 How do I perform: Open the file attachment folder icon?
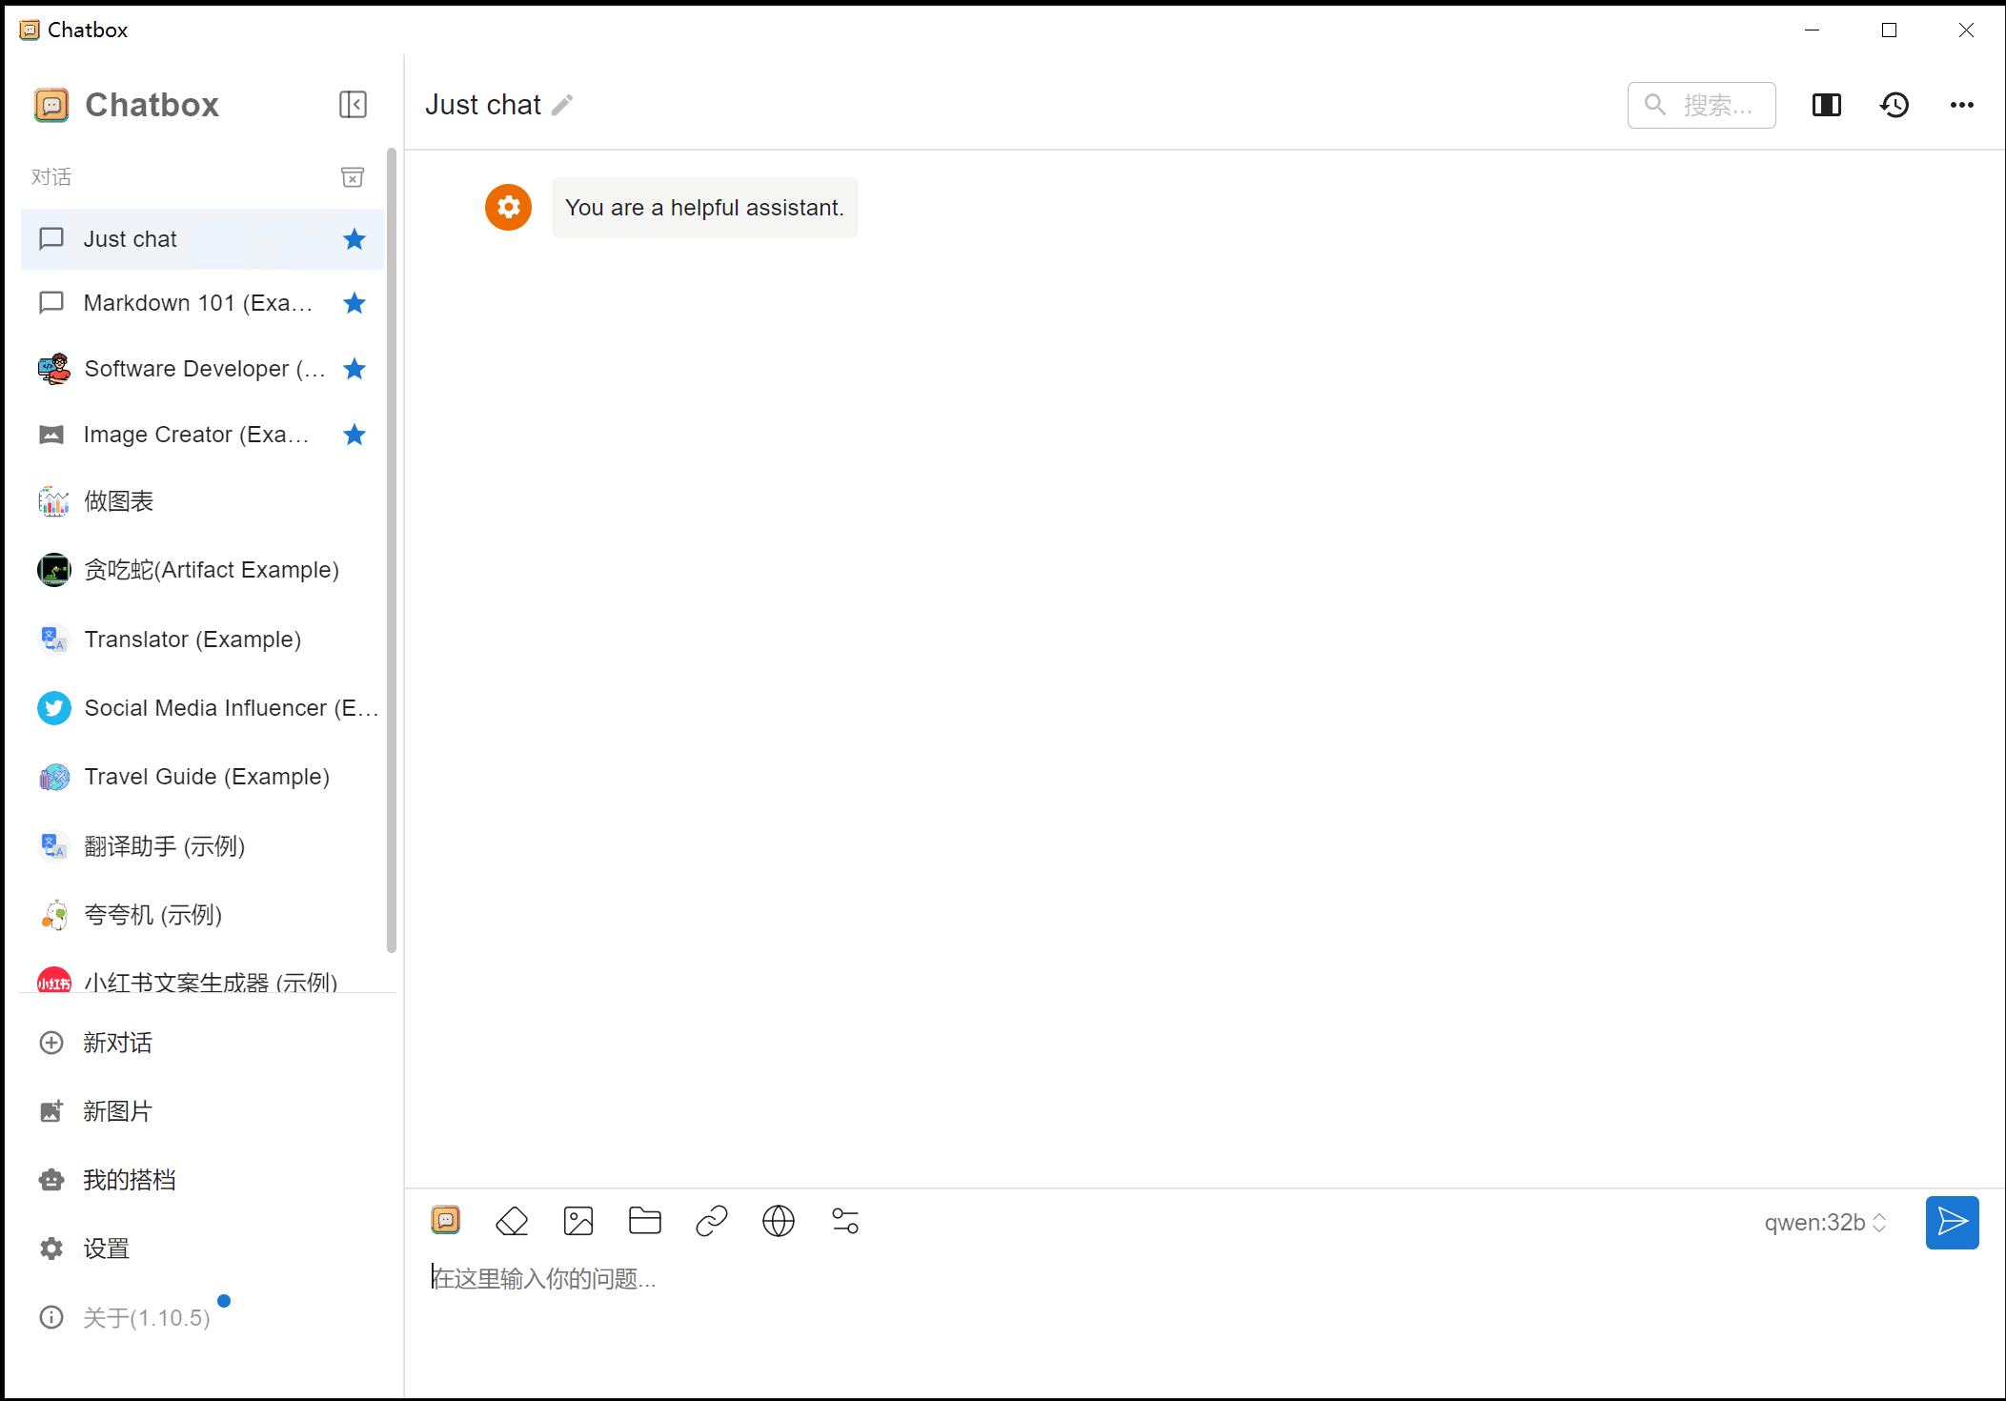click(644, 1221)
